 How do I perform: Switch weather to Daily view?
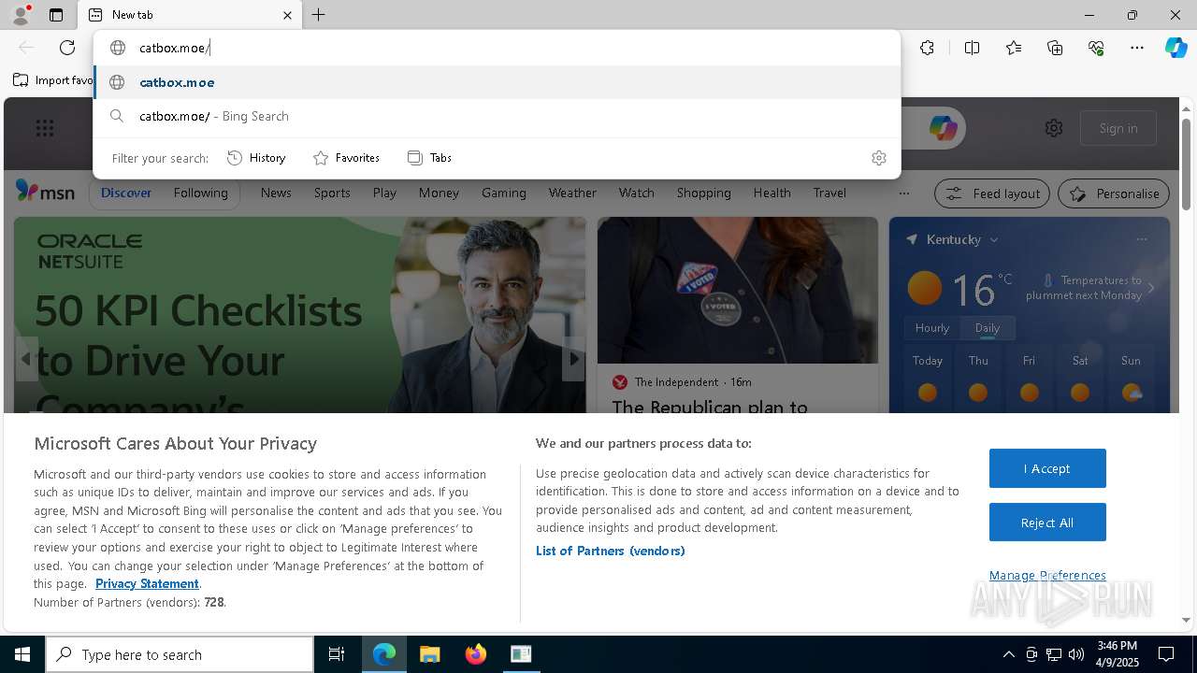pyautogui.click(x=988, y=328)
